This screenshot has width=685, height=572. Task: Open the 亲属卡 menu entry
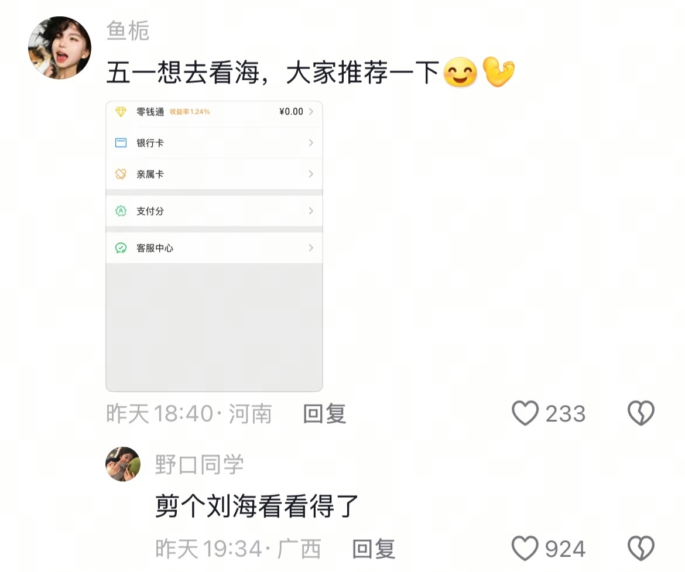(214, 174)
